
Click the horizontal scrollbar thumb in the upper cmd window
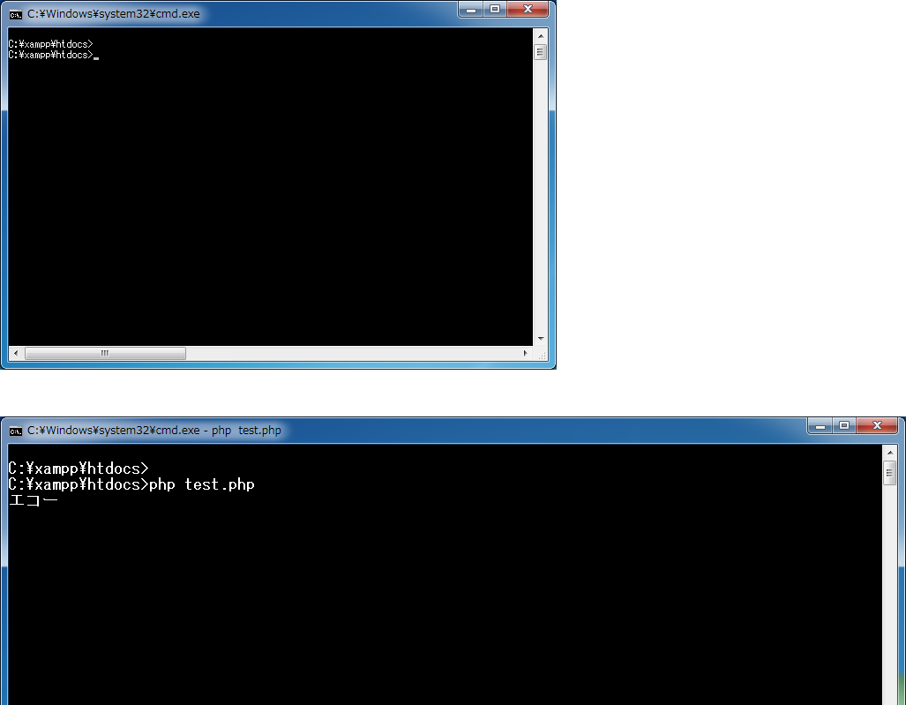tap(105, 353)
